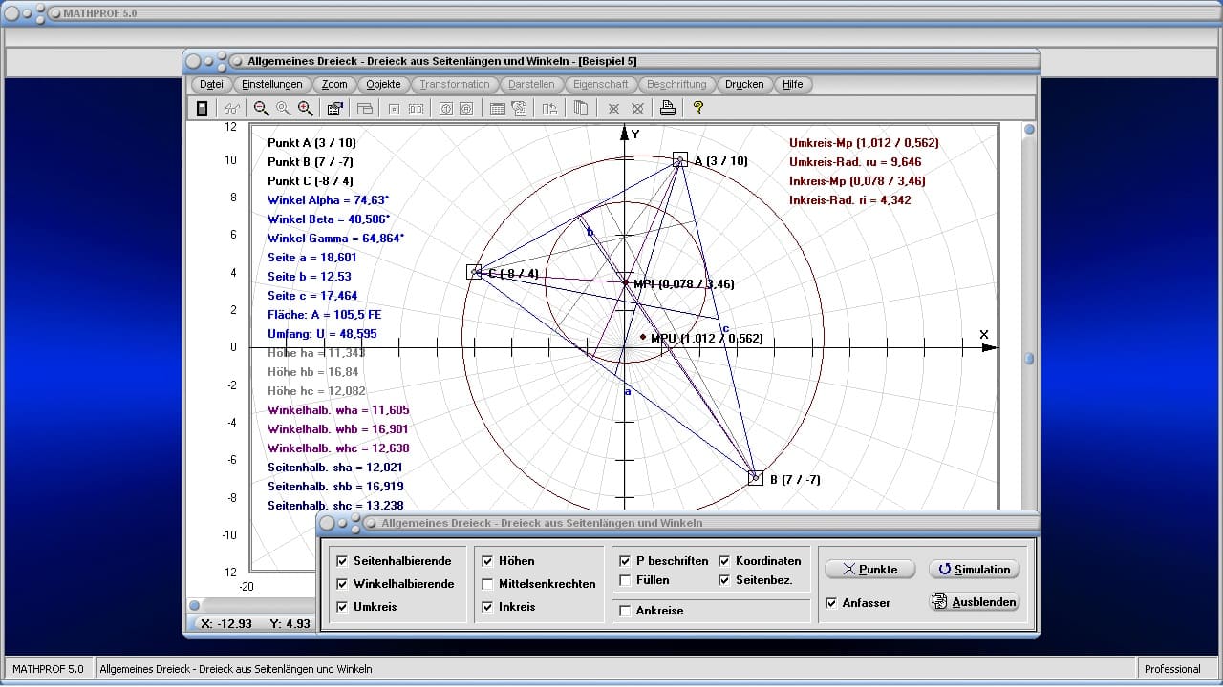The image size is (1223, 687).
Task: Click the middle blue knob of right scrollbar
Action: [x=1029, y=359]
